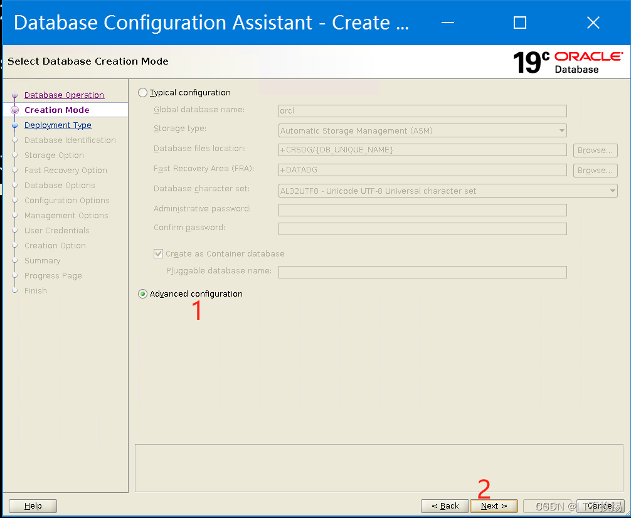Click the Creation Mode step bullet
631x518 pixels.
point(15,110)
